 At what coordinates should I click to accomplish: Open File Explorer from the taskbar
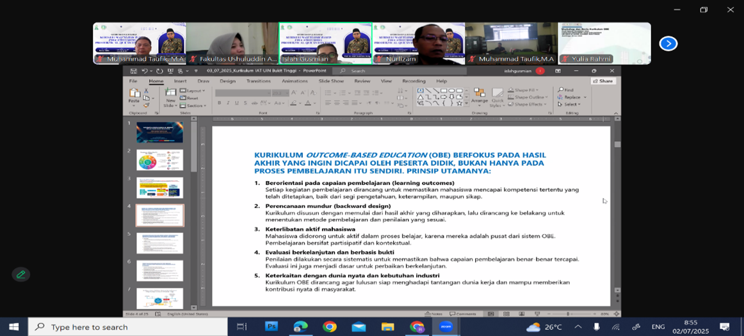pyautogui.click(x=387, y=326)
